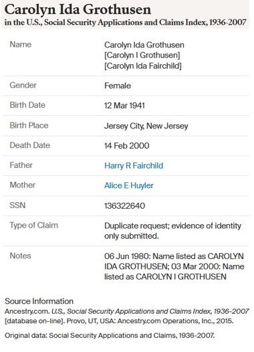Click the Type of Claim label
The width and height of the screenshot is (254, 352).
pos(33,226)
